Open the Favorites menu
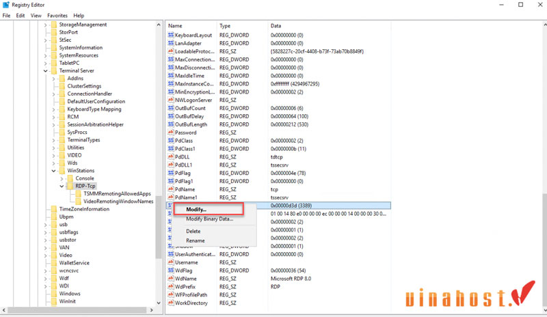The height and width of the screenshot is (317, 547). point(57,15)
